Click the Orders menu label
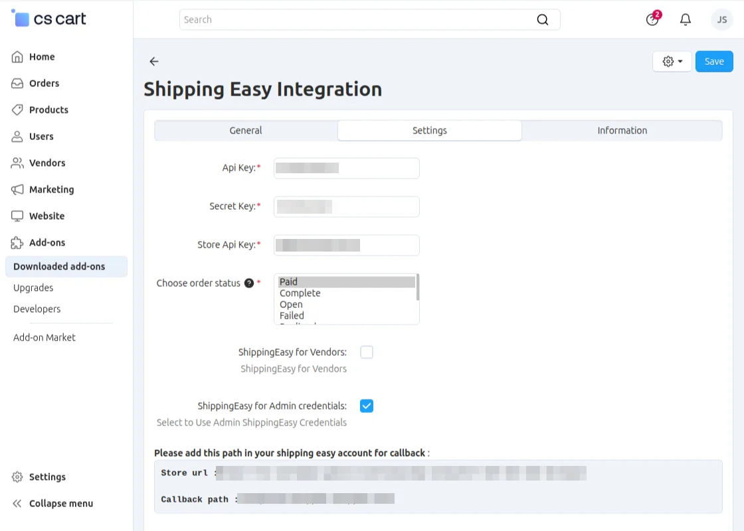Screen dimensions: 744x531 tap(44, 84)
